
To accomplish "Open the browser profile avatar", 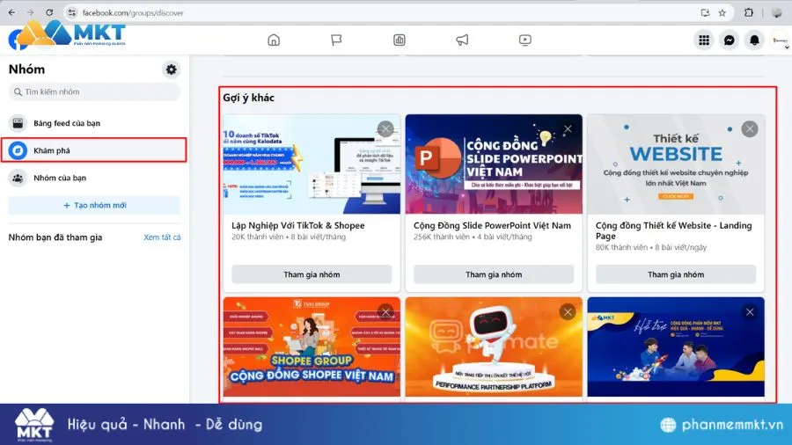I will (777, 12).
